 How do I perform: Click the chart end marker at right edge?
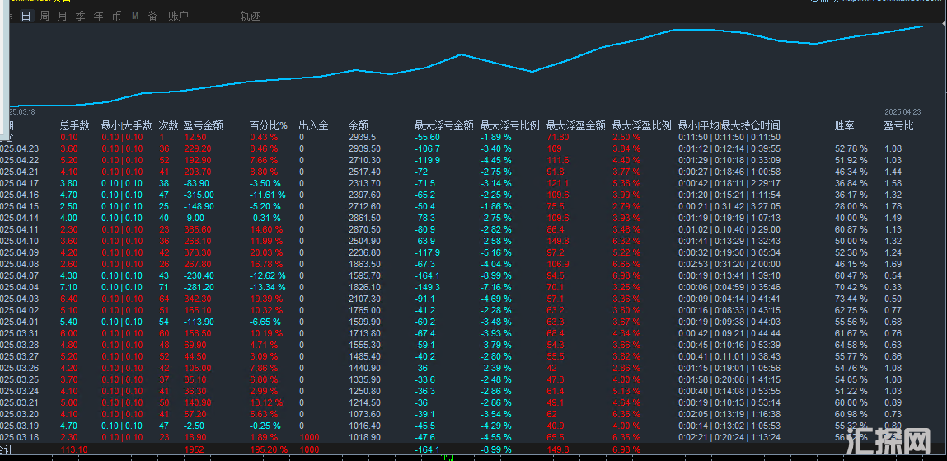point(921,26)
